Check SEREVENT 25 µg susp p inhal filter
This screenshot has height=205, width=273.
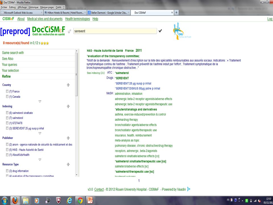point(7,128)
